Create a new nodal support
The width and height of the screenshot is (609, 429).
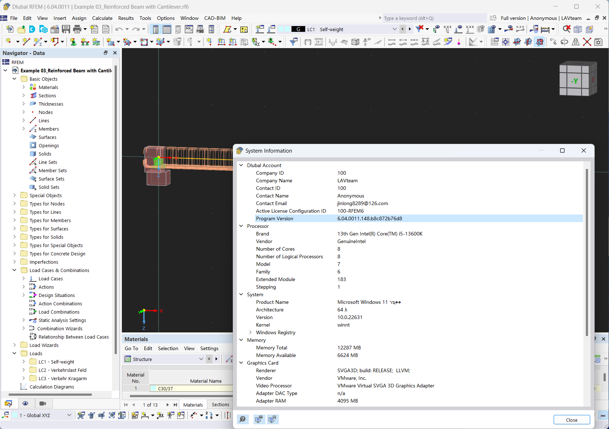[73, 42]
